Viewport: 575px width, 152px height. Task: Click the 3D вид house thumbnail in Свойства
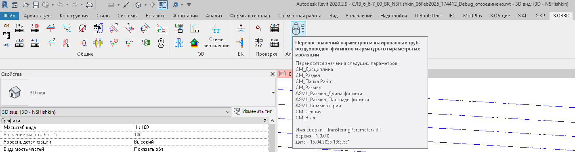point(15,92)
